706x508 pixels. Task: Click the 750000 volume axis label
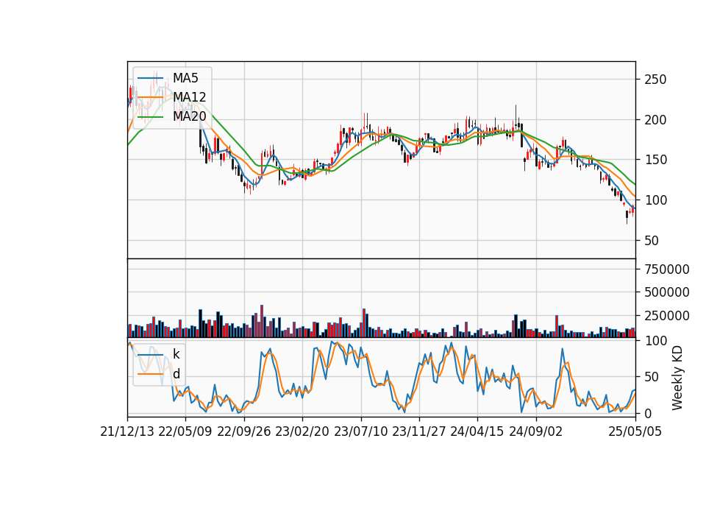(667, 269)
